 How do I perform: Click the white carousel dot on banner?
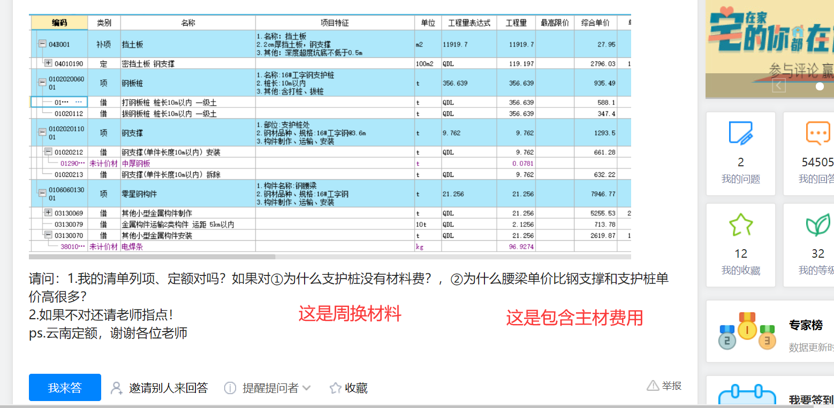[x=820, y=86]
